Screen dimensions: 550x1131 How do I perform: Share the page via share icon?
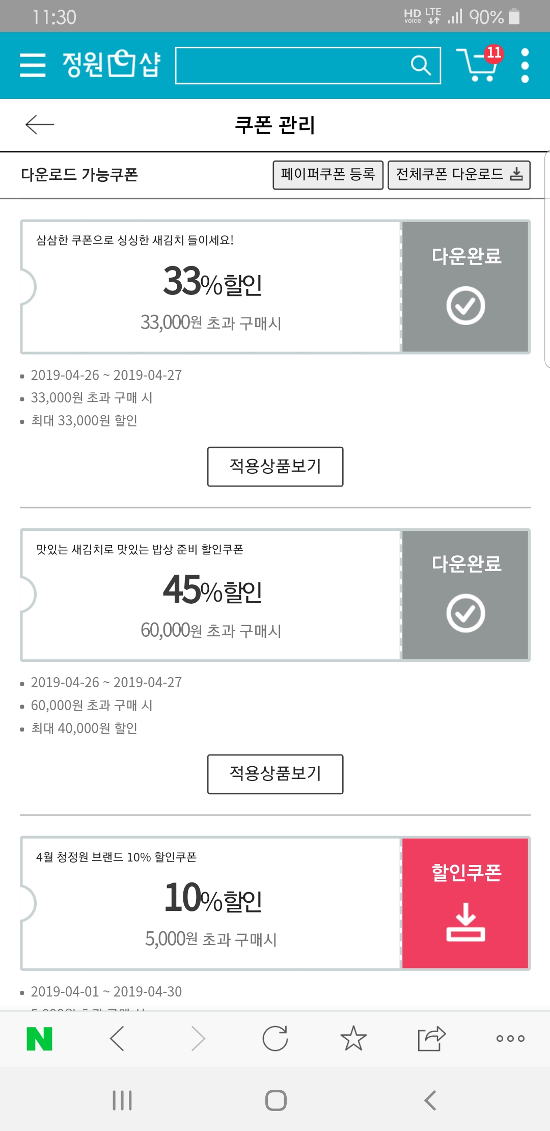[431, 1039]
